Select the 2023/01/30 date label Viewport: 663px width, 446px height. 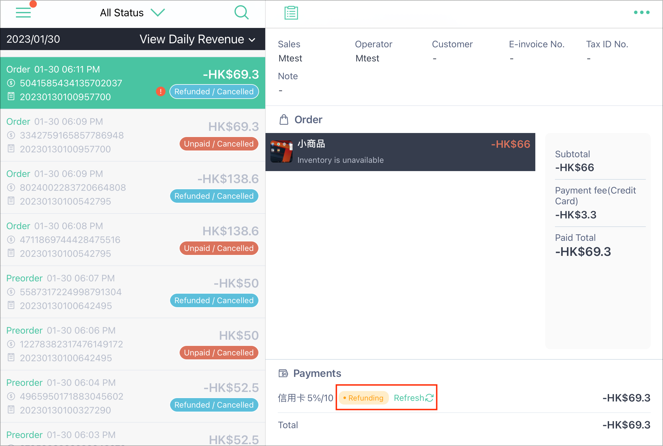point(33,39)
